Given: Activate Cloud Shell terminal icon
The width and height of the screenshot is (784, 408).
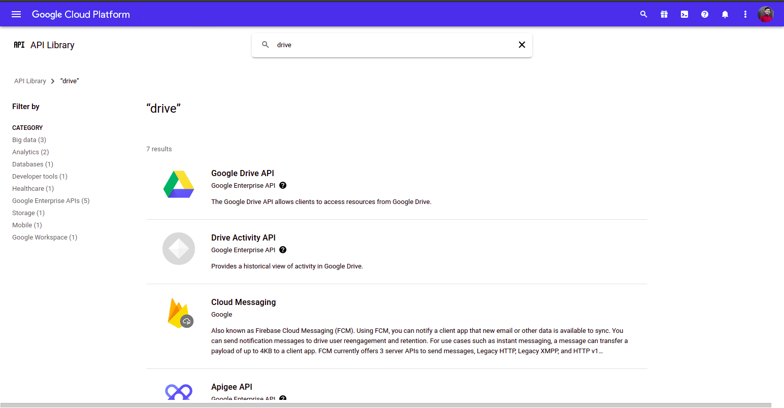Looking at the screenshot, I should click(x=684, y=14).
